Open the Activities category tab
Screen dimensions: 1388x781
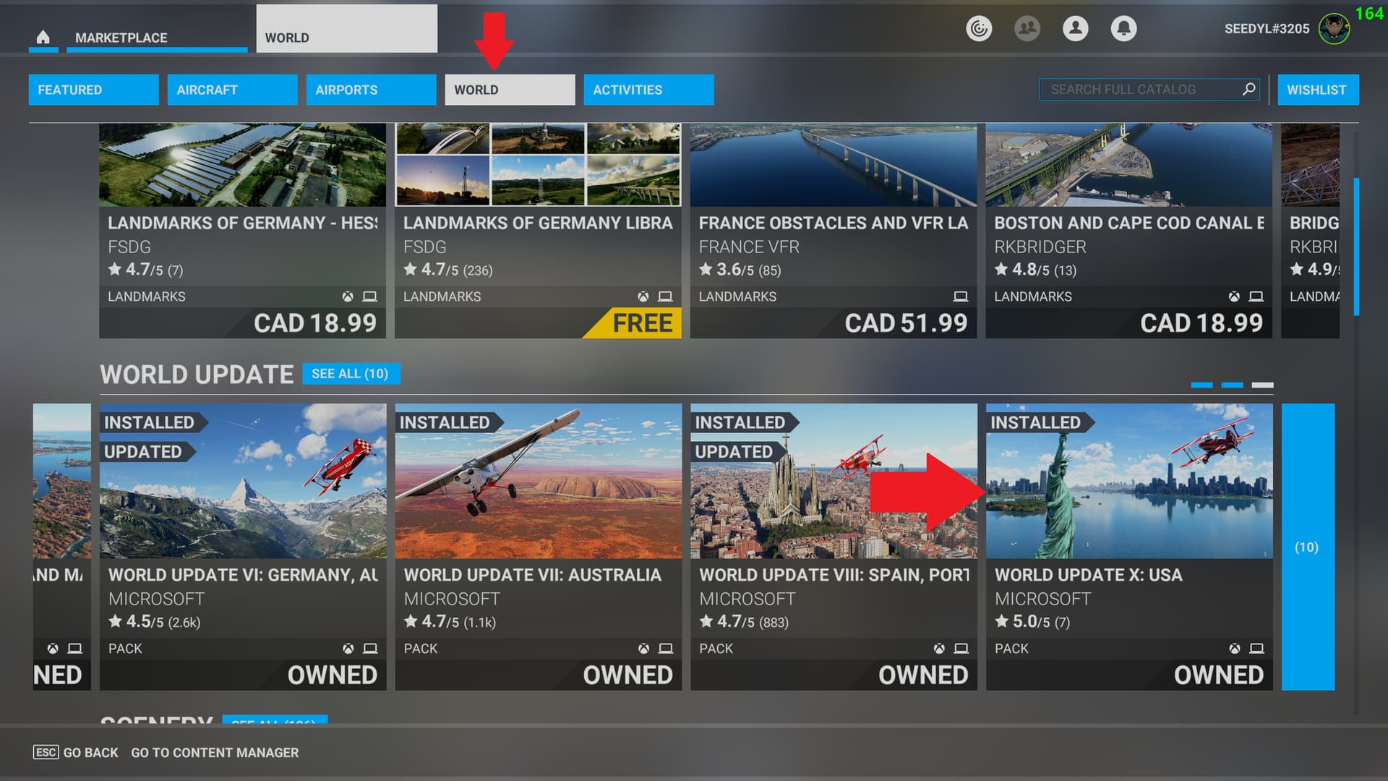648,90
